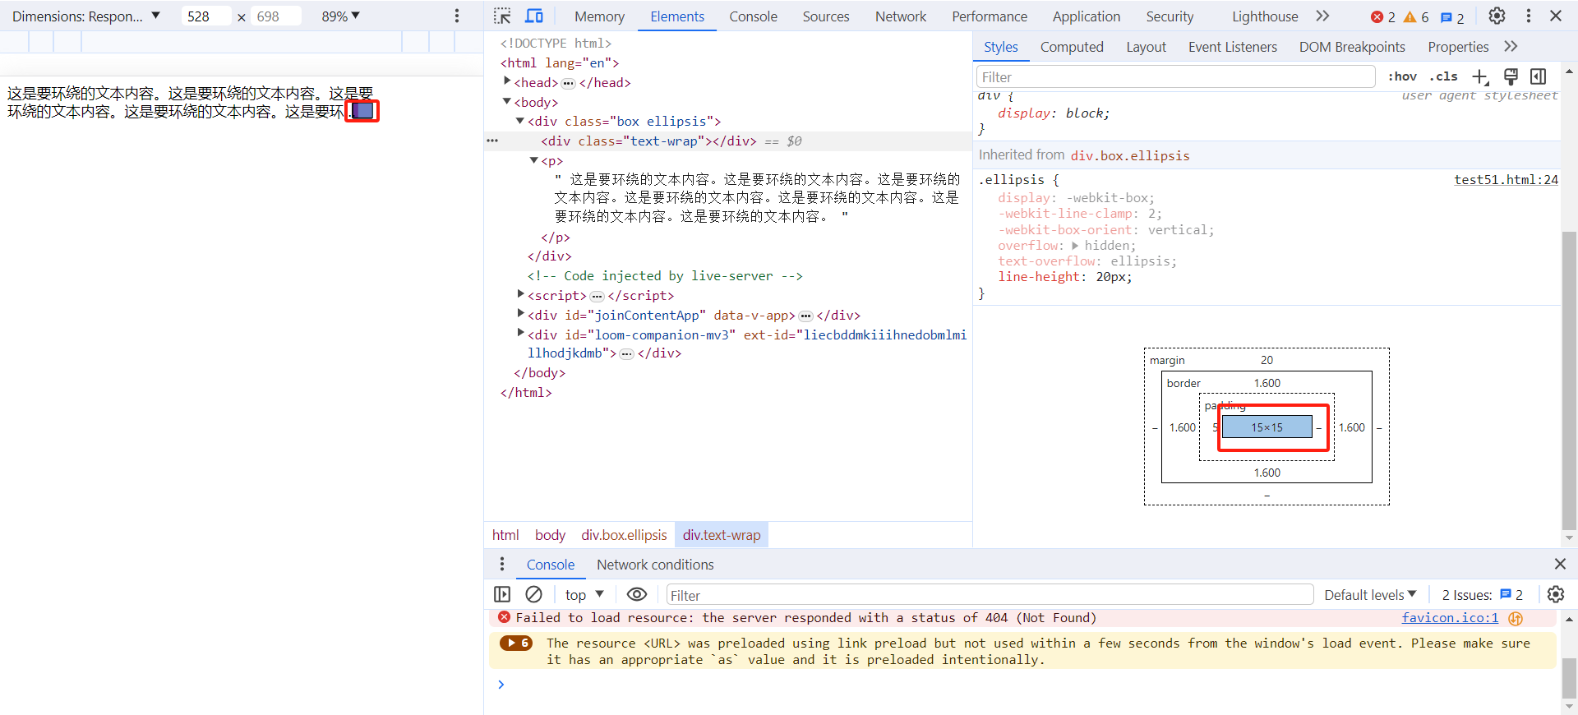Click the yellow warnings count badge
This screenshot has height=715, width=1578.
tap(1416, 17)
